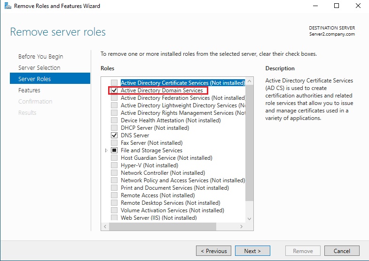The image size is (369, 261).
Task: Click the Next button
Action: click(252, 251)
